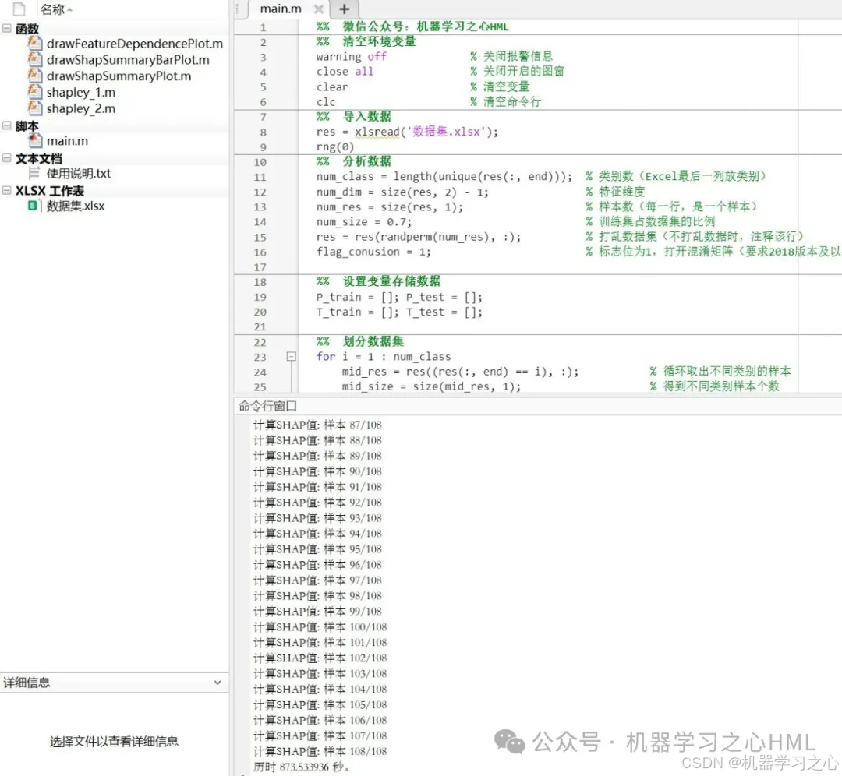Image resolution: width=842 pixels, height=776 pixels.
Task: Click the drawFeatureDependencePlot.m function file icon
Action: click(35, 42)
